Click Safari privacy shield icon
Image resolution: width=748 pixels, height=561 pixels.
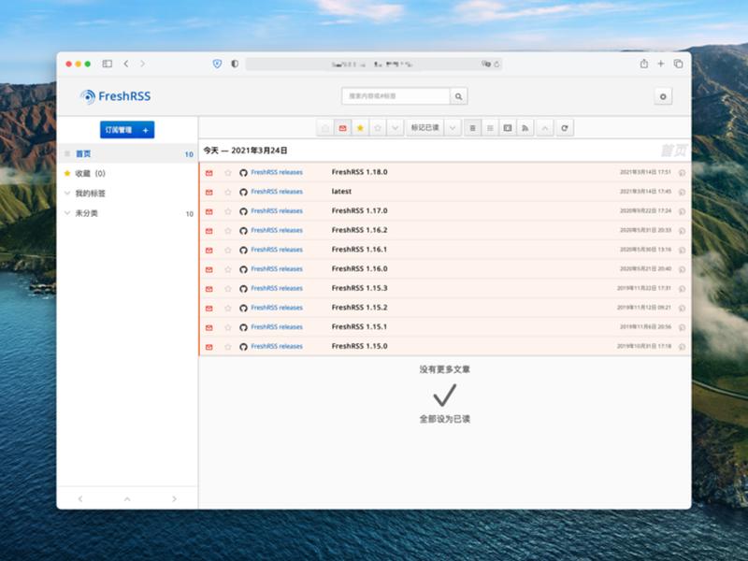point(217,64)
